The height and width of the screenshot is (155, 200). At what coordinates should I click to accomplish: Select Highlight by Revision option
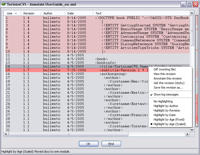[170, 110]
